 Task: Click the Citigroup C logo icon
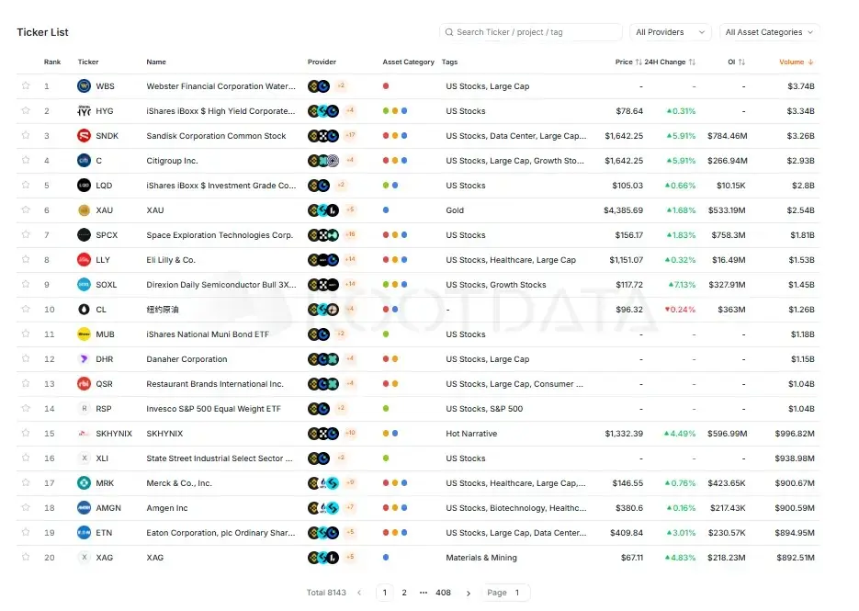pyautogui.click(x=84, y=161)
